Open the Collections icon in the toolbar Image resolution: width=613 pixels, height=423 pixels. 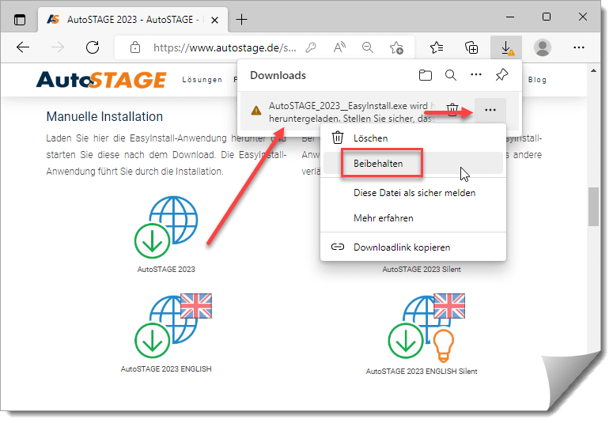(471, 47)
